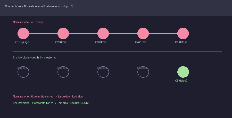Click the pink normal clone summary line
Viewport: 232px width, 118px height.
tap(48, 96)
